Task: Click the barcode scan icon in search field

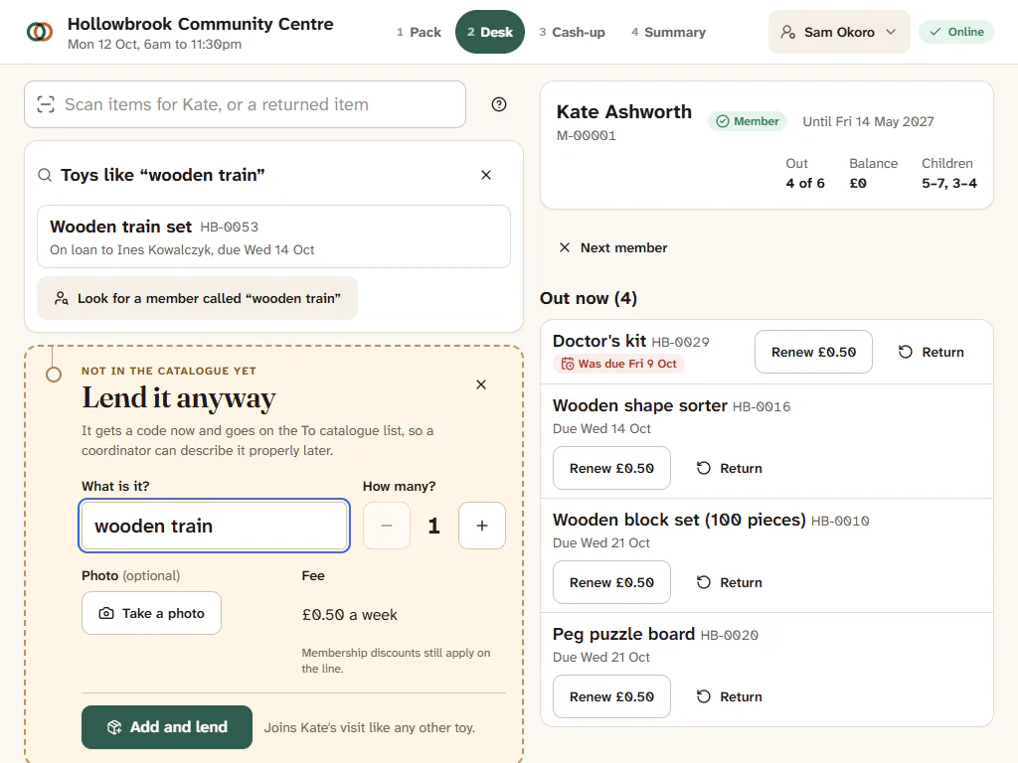Action: point(46,104)
